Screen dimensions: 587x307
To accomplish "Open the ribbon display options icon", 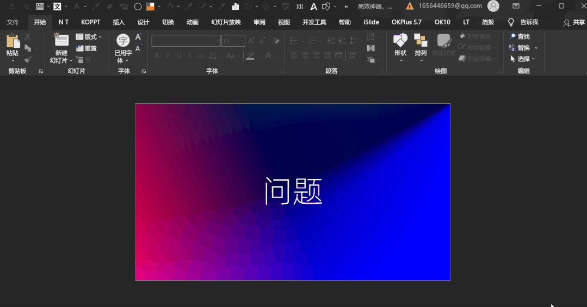I will click(516, 6).
